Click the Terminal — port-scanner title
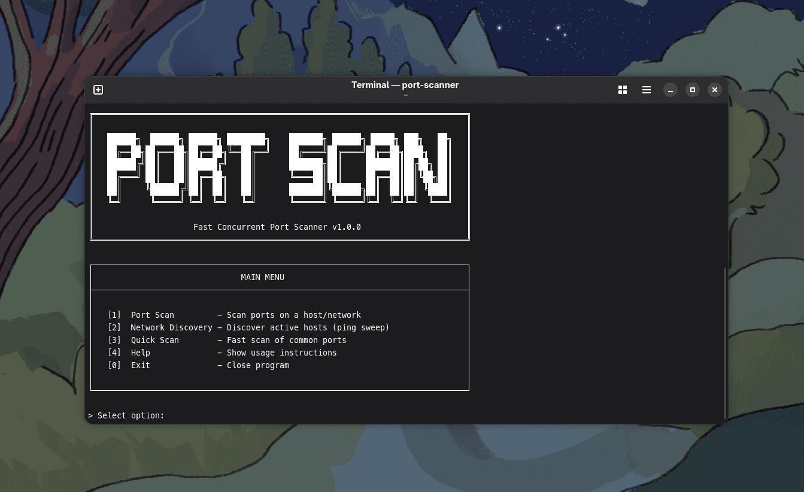 (405, 85)
